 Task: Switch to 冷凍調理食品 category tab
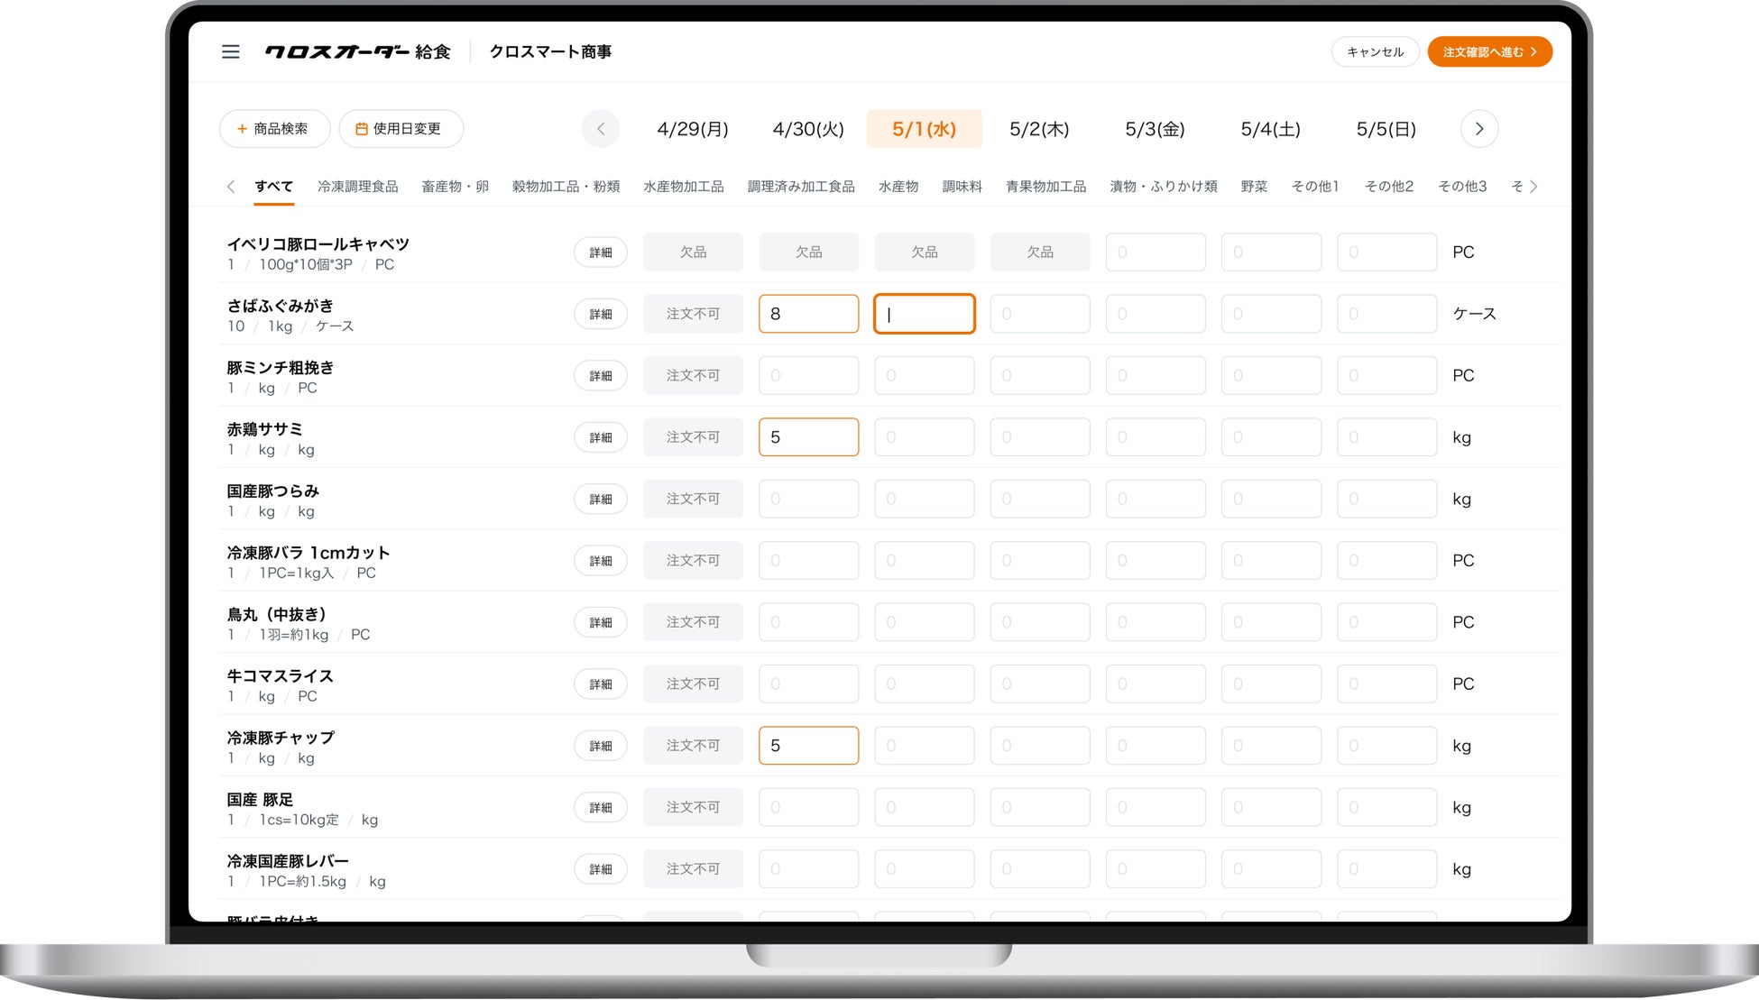357,187
